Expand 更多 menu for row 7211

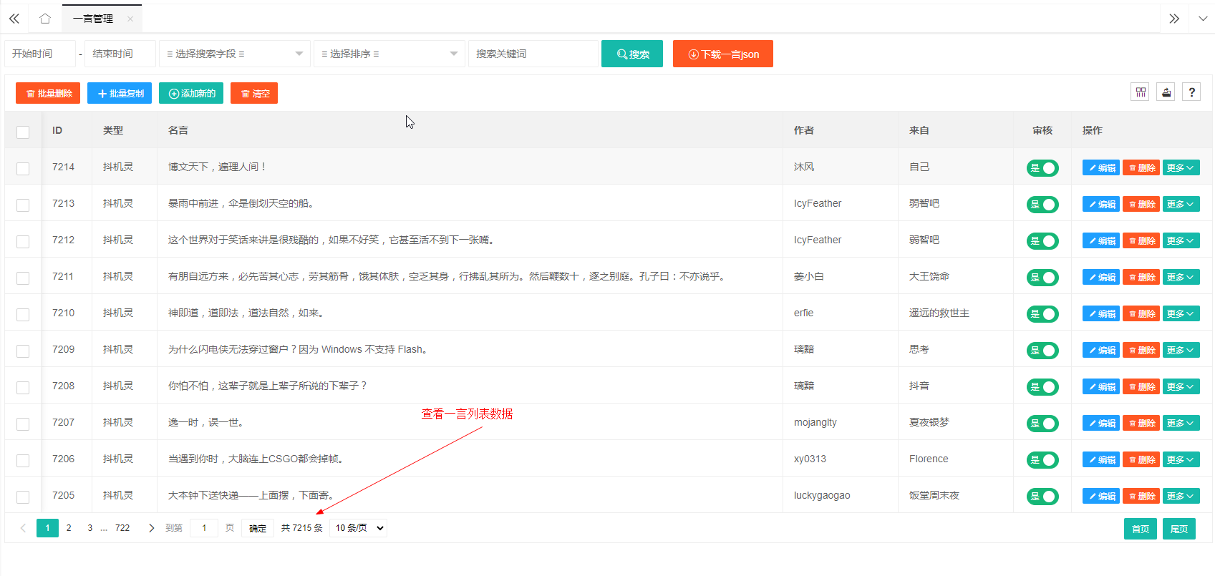1181,277
